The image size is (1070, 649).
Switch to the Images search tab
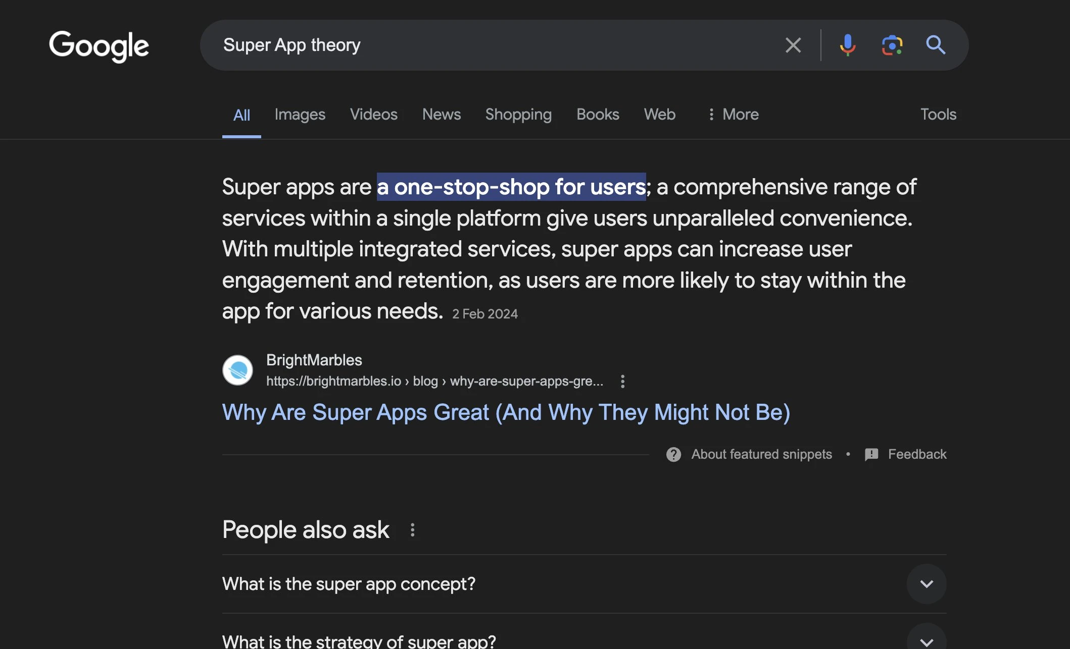click(300, 115)
